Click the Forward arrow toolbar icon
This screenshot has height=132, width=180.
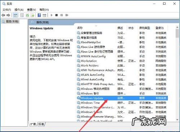[8, 15]
